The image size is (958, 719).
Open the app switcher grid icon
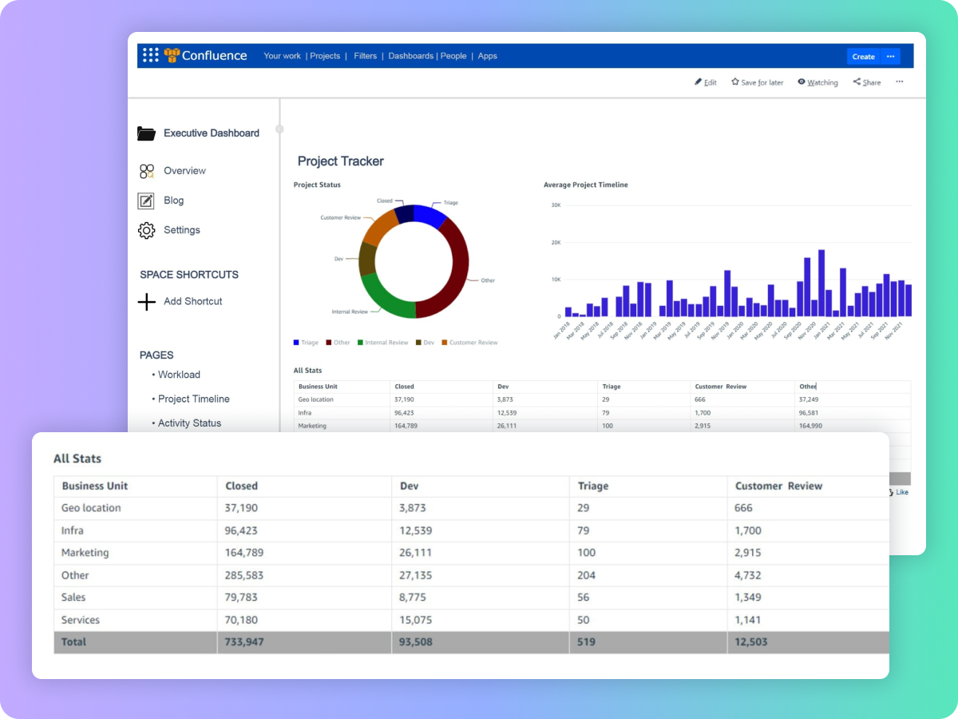point(151,55)
